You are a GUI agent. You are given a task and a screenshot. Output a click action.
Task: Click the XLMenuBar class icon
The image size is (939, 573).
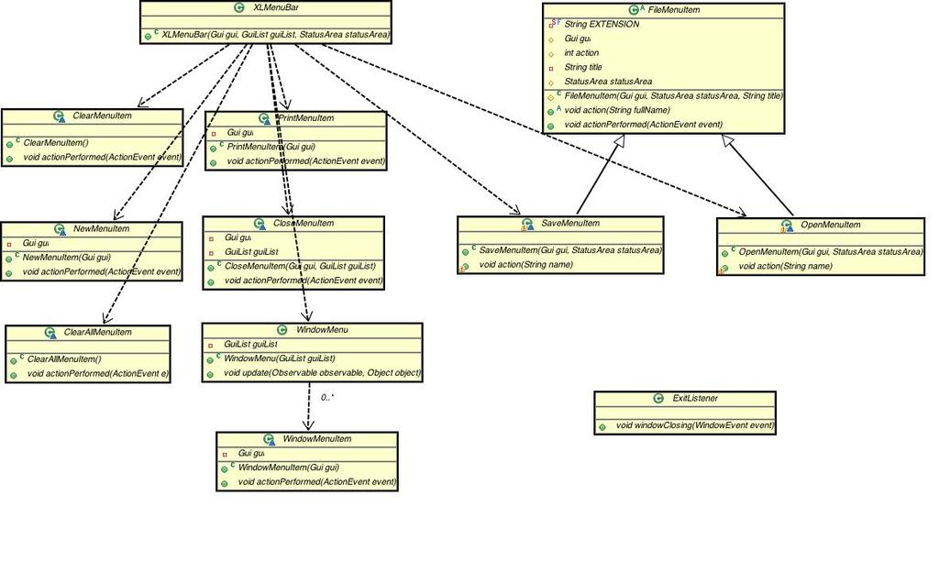pos(239,7)
